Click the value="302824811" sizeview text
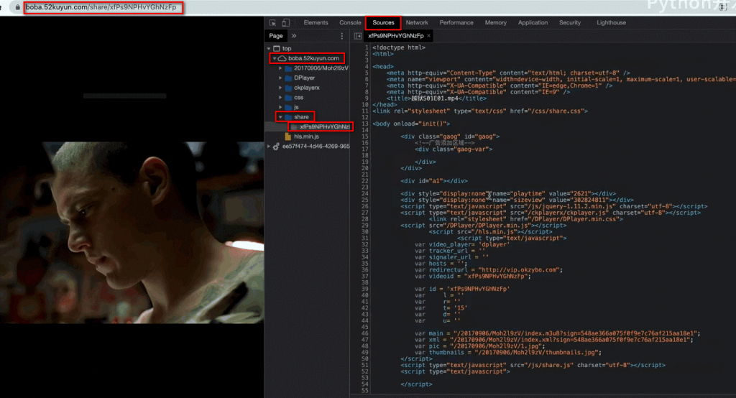This screenshot has width=736, height=398. (x=576, y=200)
